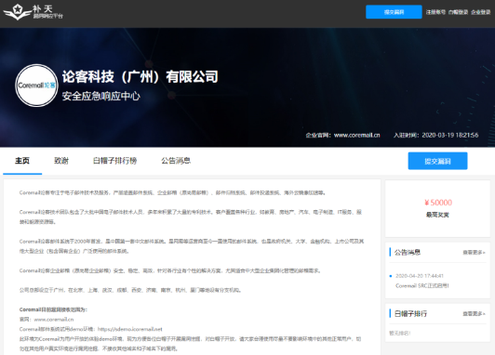Screen dimensions: 495x355
Task: Open the 白帽登录 link
Action: [458, 12]
